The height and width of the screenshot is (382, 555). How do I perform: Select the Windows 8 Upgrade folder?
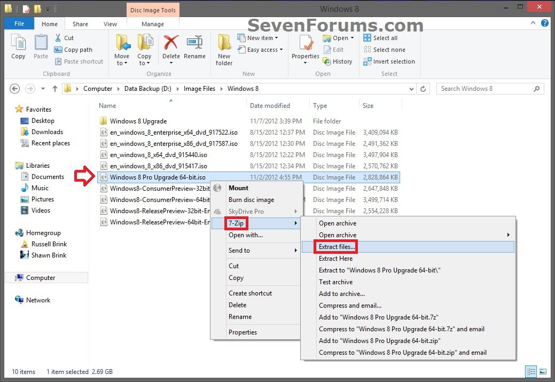[x=138, y=121]
